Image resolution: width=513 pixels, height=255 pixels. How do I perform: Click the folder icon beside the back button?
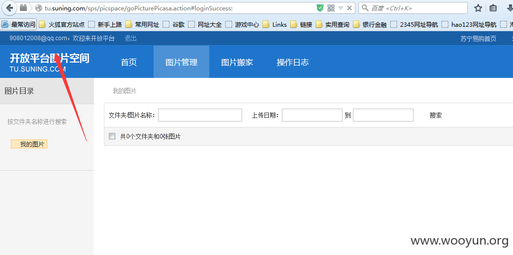coord(23,8)
